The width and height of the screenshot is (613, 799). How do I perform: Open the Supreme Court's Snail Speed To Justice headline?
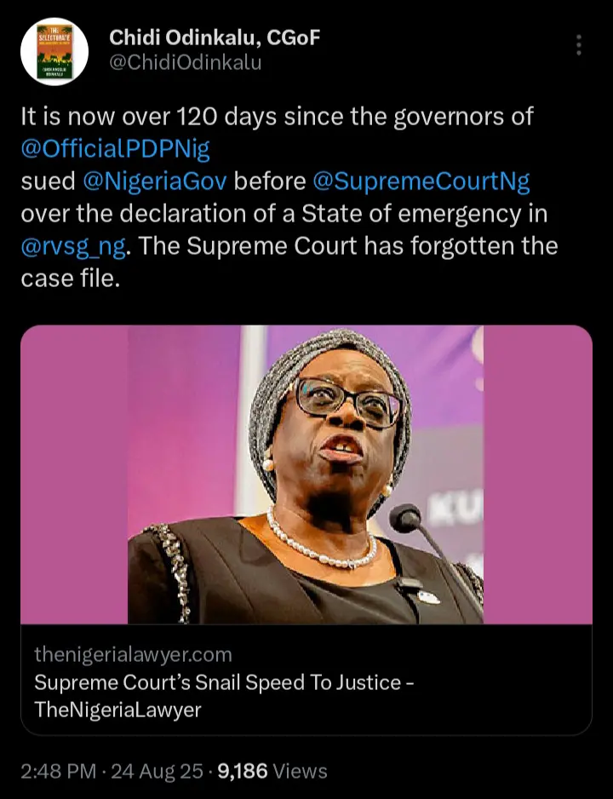(224, 696)
